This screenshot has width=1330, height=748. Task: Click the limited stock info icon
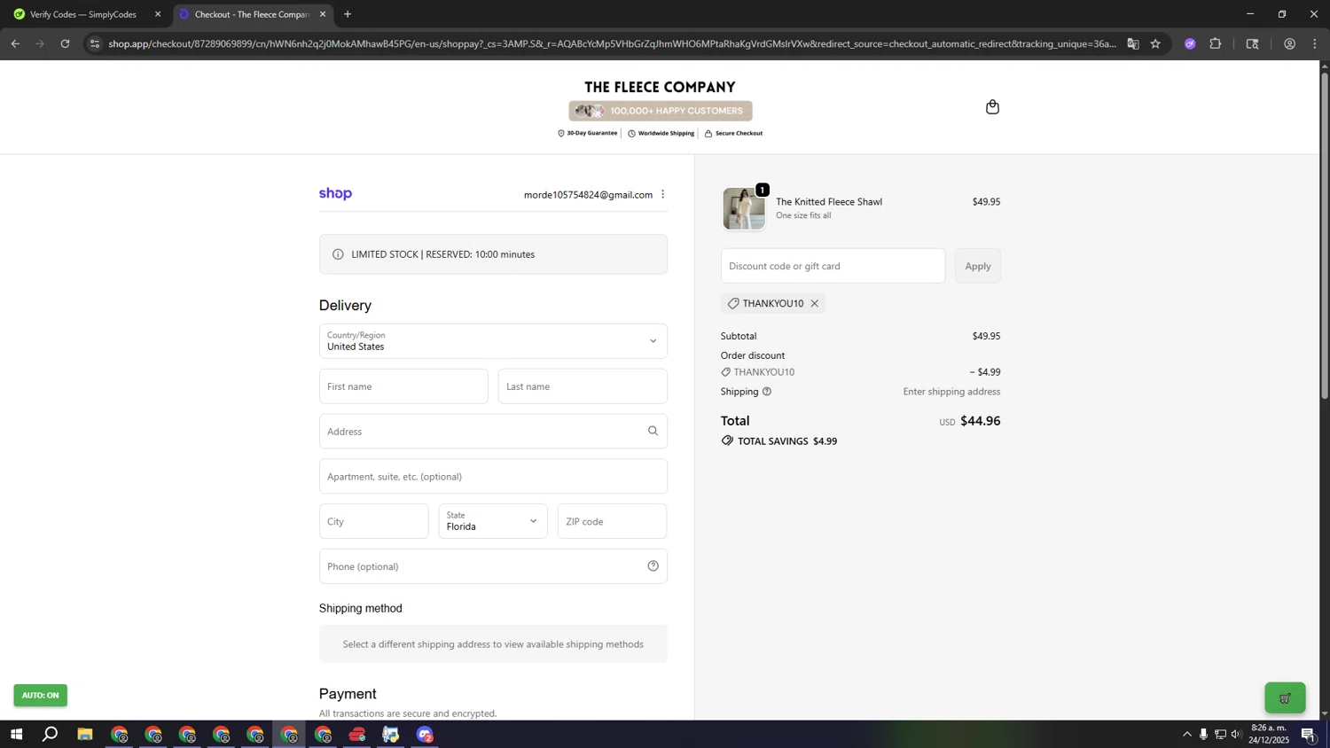point(338,254)
